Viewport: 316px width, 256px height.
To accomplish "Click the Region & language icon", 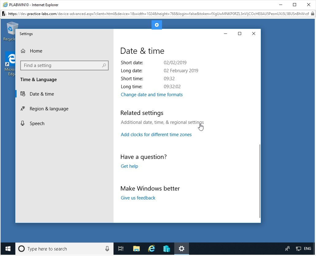I will pos(23,108).
